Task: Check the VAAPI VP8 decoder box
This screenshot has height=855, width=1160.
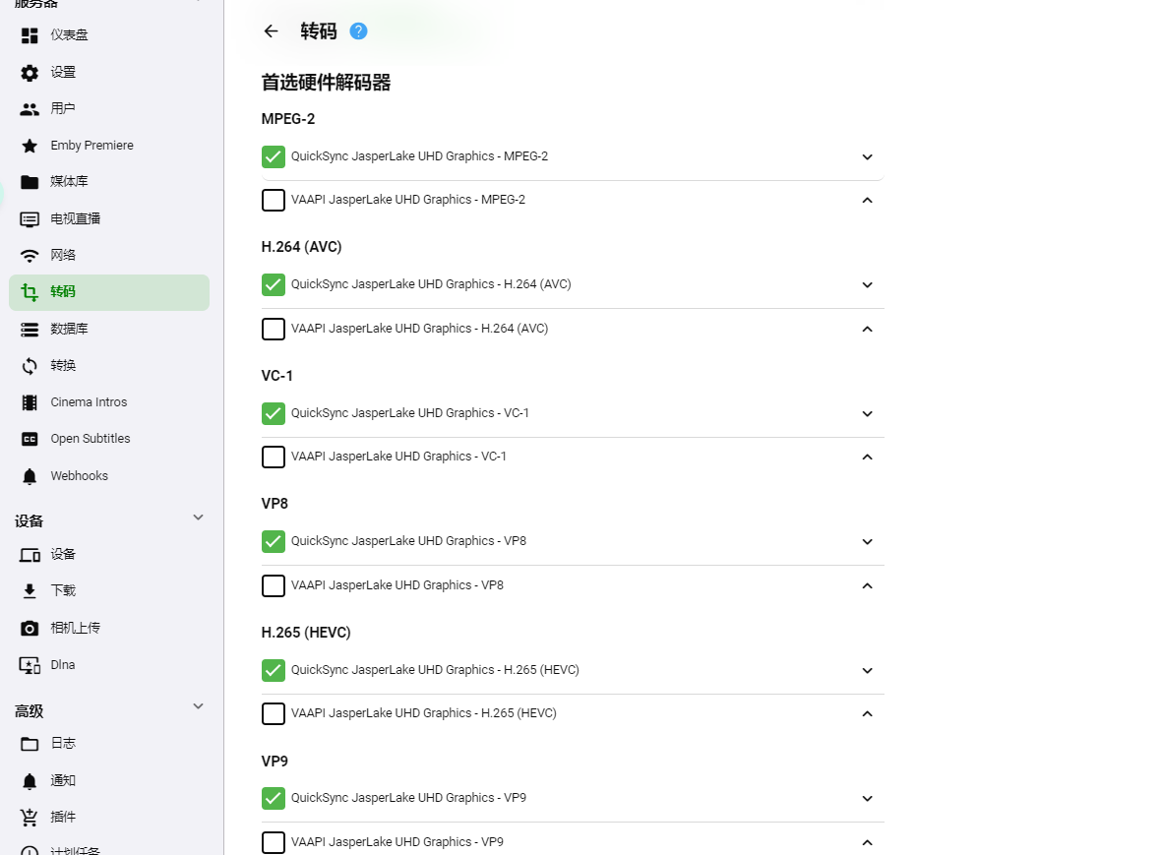Action: (x=274, y=585)
